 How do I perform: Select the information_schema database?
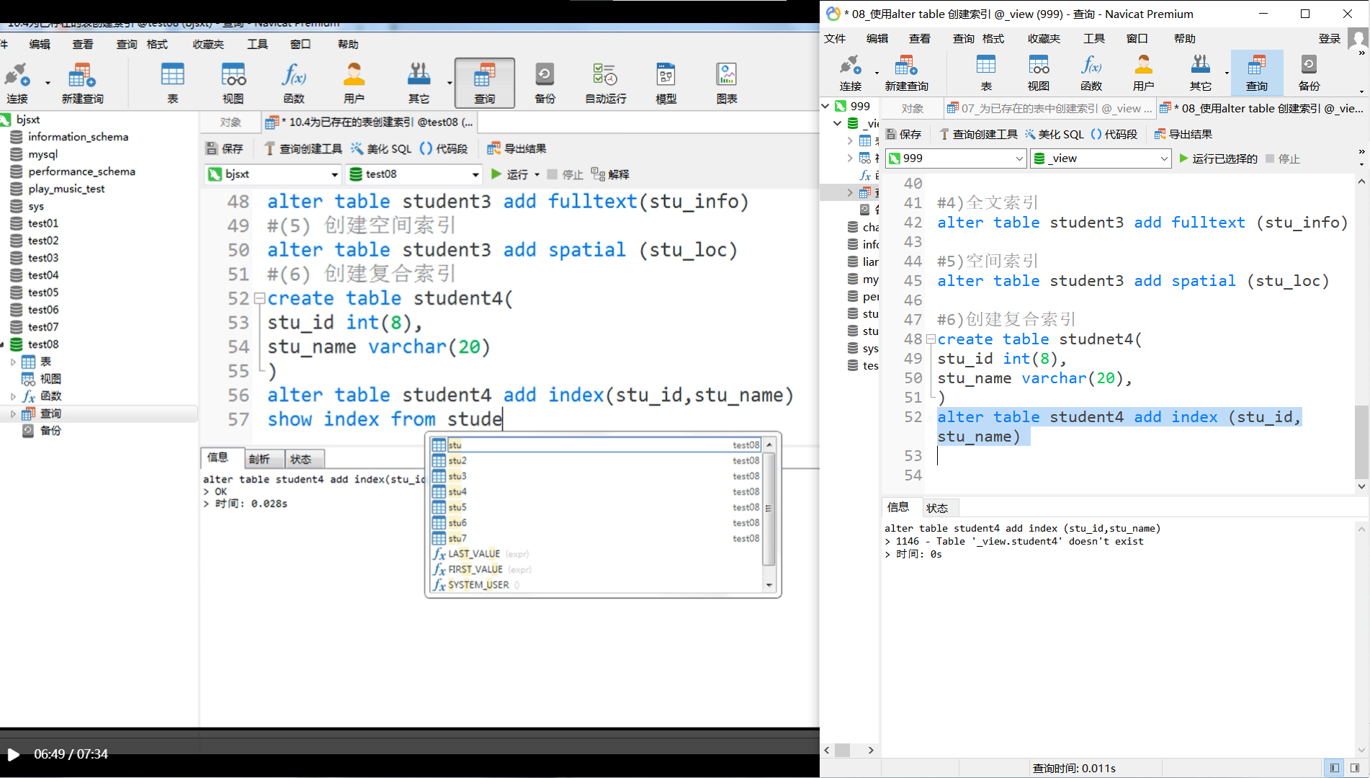(78, 137)
